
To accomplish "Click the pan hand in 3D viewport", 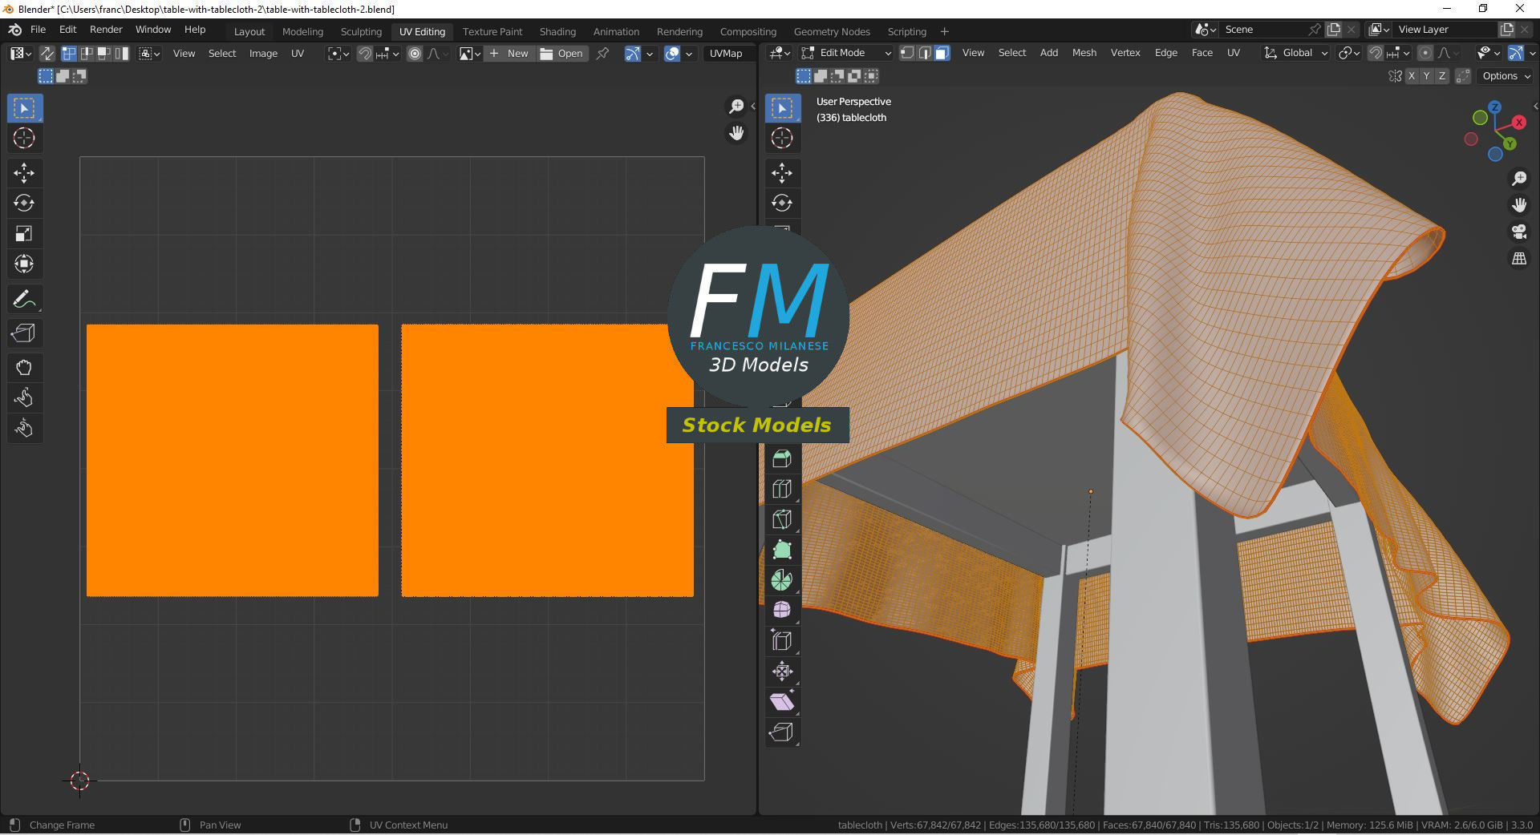I will 1519,205.
